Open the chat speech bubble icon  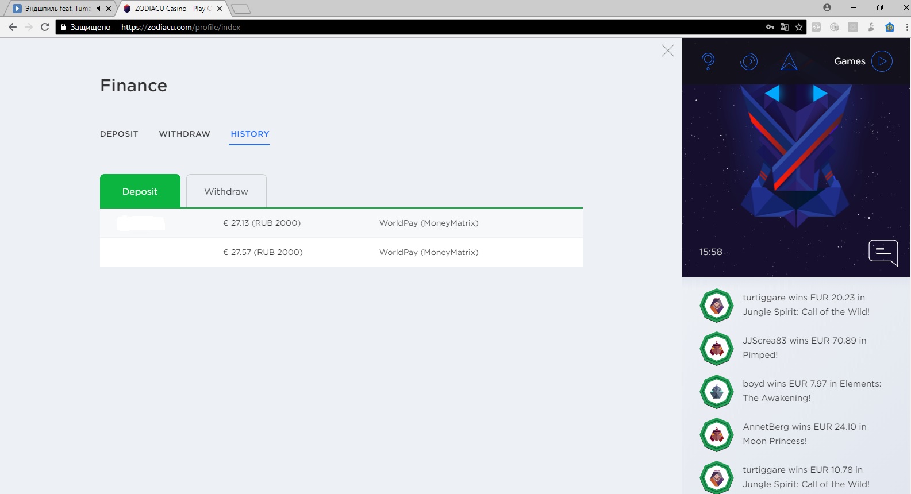pyautogui.click(x=883, y=253)
